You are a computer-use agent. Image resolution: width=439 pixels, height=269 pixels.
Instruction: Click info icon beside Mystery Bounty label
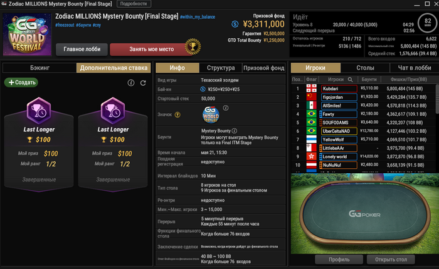235,131
